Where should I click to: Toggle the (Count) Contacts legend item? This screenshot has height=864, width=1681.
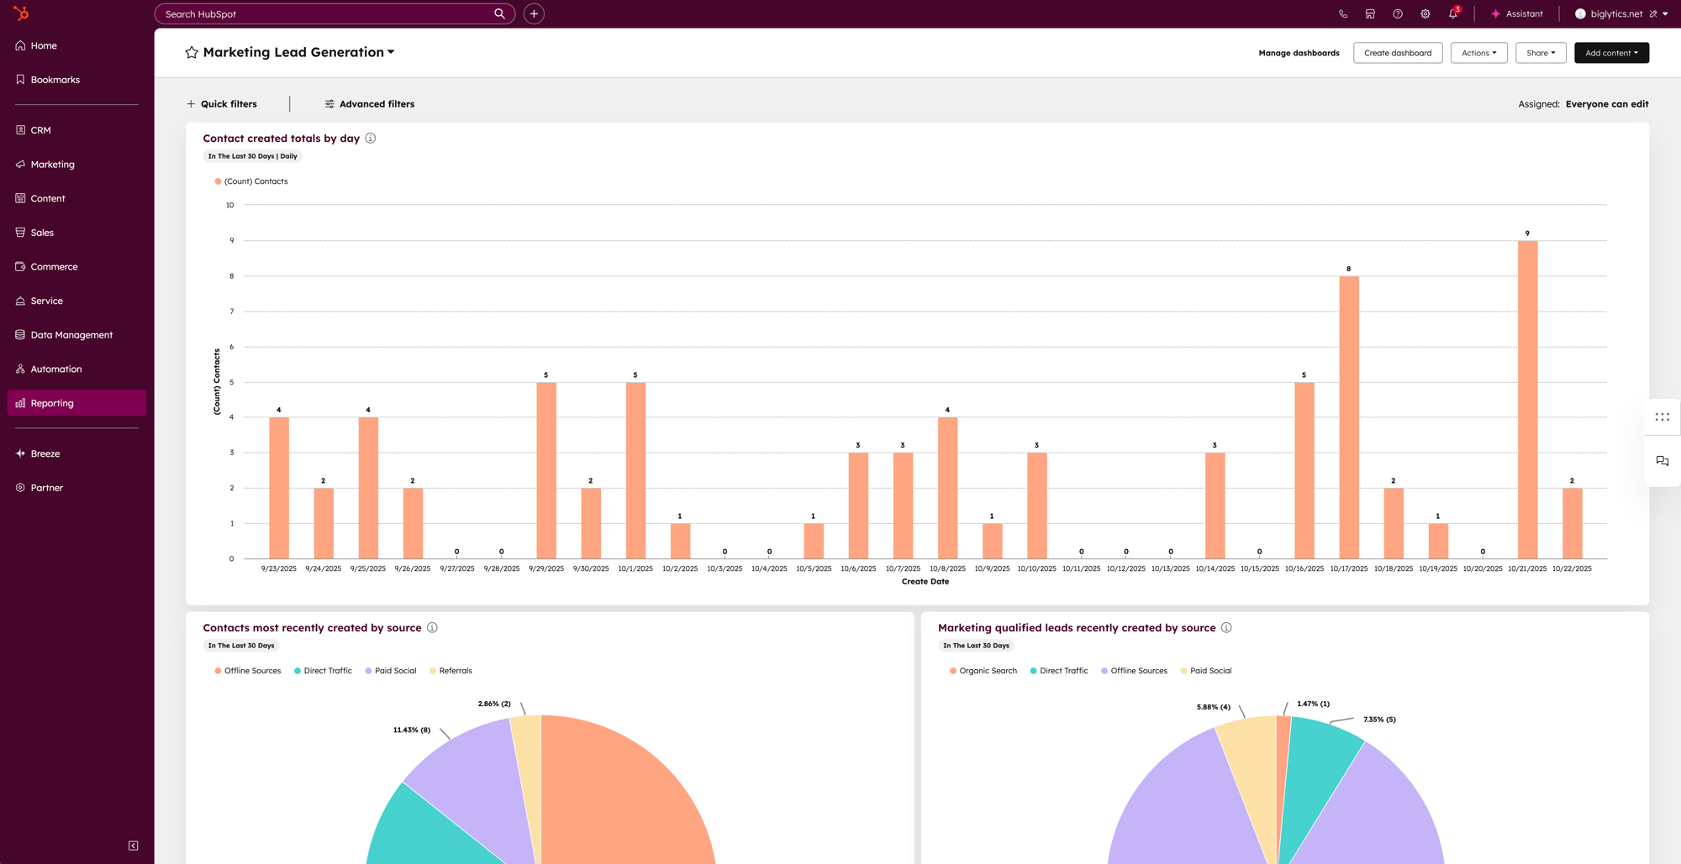click(x=251, y=181)
